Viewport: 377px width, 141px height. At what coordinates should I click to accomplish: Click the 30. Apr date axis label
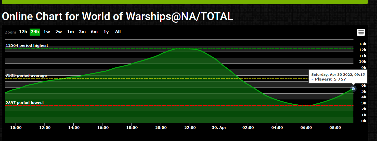click(219, 128)
